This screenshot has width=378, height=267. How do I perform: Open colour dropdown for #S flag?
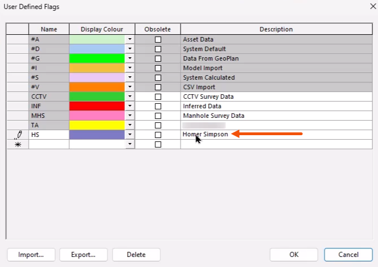[x=130, y=77]
